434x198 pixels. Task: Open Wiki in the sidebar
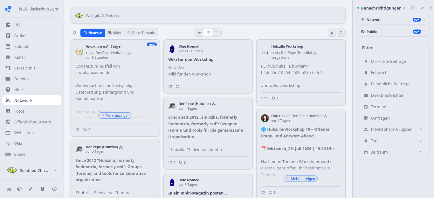[31, 143]
